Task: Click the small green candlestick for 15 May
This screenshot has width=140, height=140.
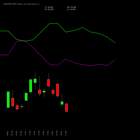Action: 44,92
